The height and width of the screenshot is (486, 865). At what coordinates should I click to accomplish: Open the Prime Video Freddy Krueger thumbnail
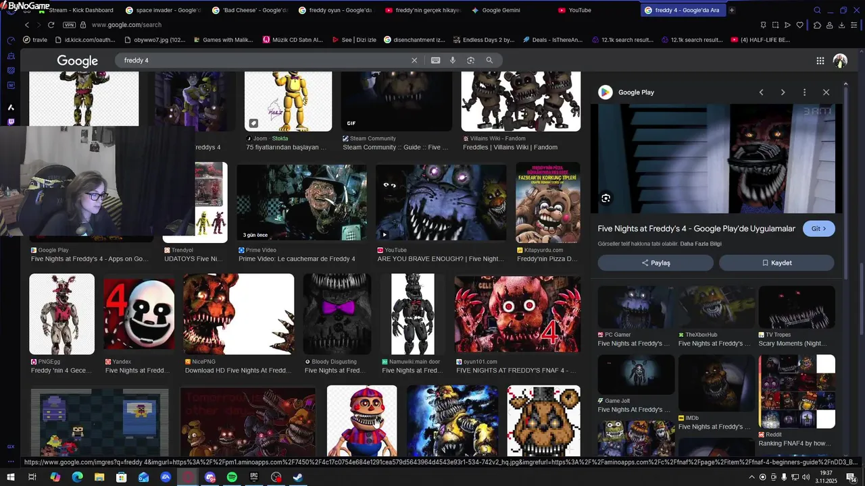pyautogui.click(x=301, y=202)
